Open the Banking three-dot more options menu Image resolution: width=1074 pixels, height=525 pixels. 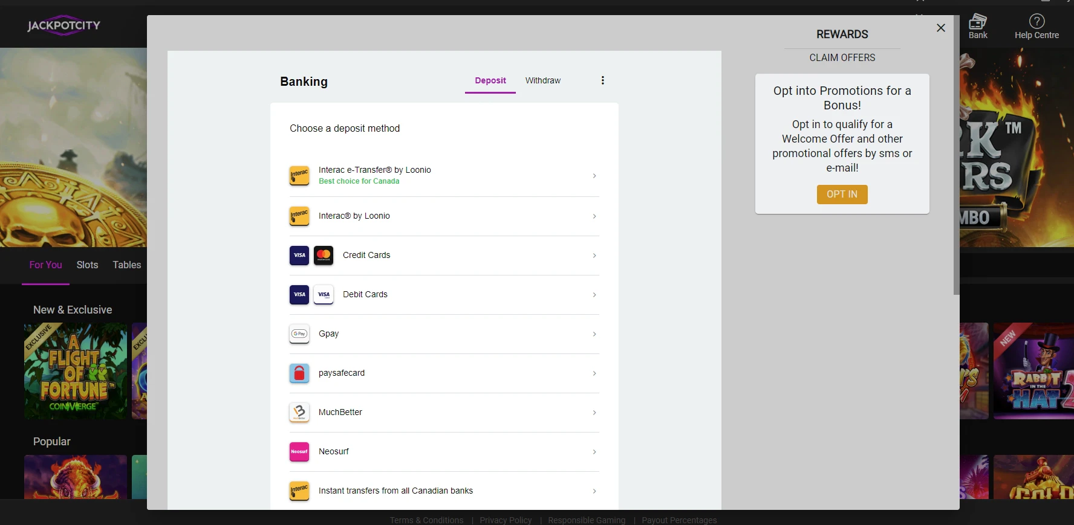tap(602, 80)
